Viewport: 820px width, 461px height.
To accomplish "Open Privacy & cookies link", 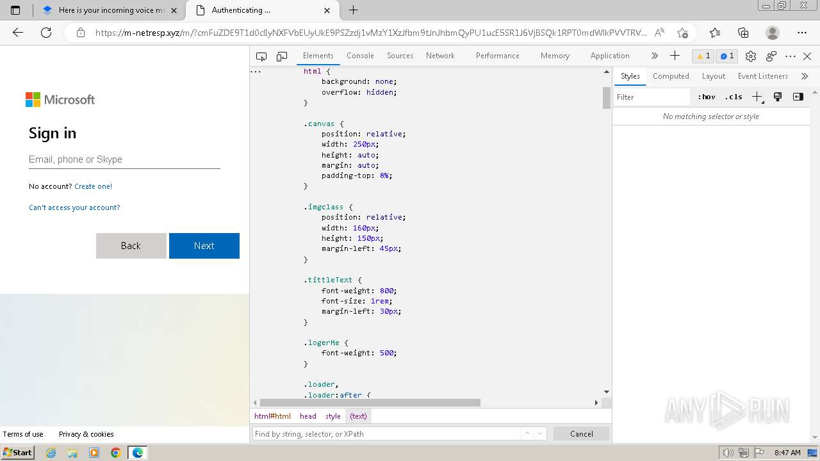I will (86, 434).
